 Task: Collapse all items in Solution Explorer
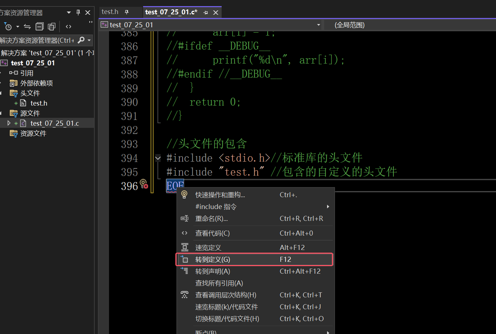pos(39,27)
